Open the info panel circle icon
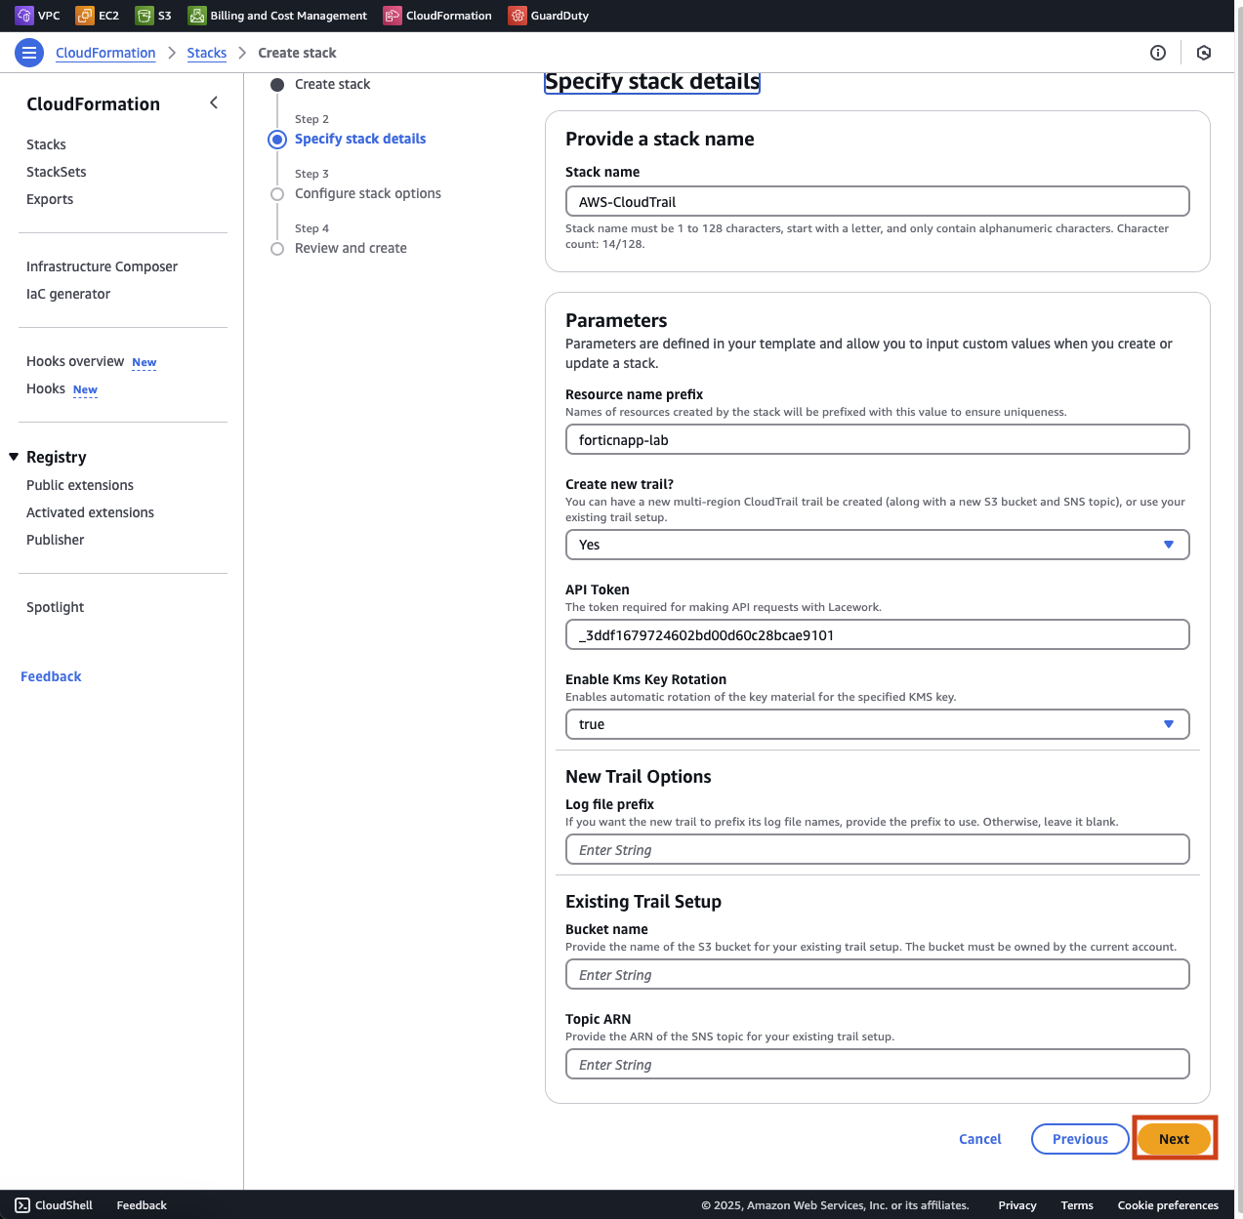Image resolution: width=1243 pixels, height=1219 pixels. pyautogui.click(x=1158, y=53)
